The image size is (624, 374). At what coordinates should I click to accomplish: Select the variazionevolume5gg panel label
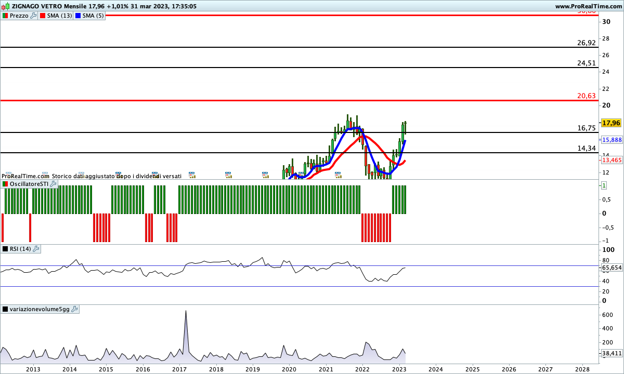pos(40,309)
